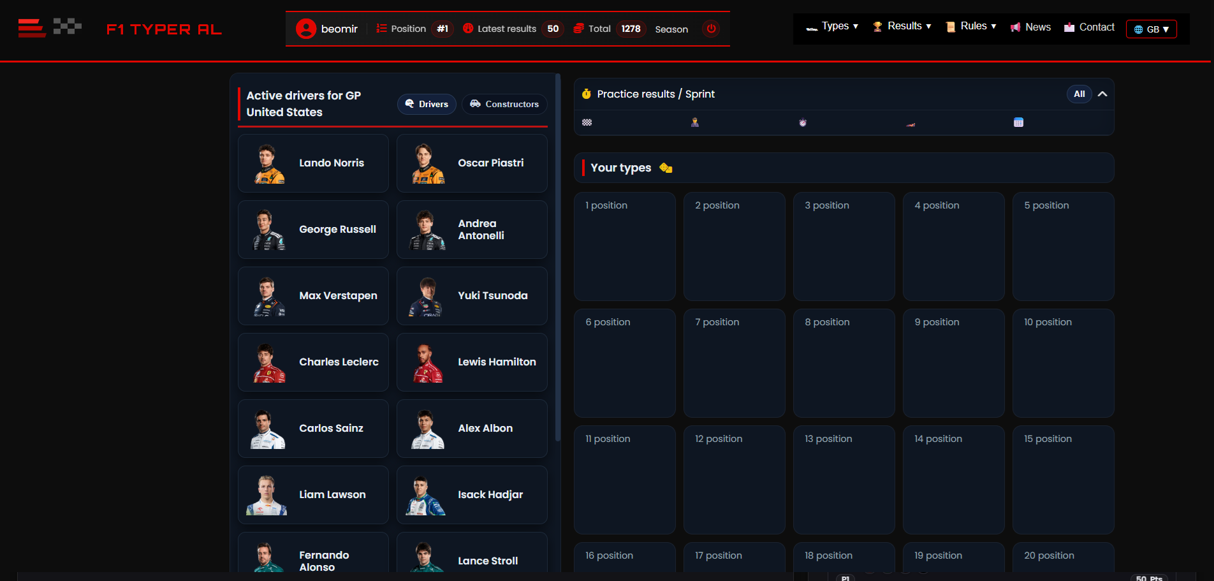This screenshot has width=1214, height=581.
Task: Open the Rules dropdown menu
Action: (x=971, y=26)
